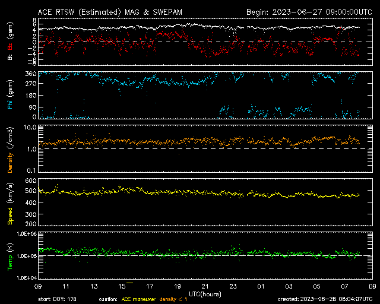The image size is (380, 304).
Task: Click the 15 hour tick label
Action: [x=122, y=286]
